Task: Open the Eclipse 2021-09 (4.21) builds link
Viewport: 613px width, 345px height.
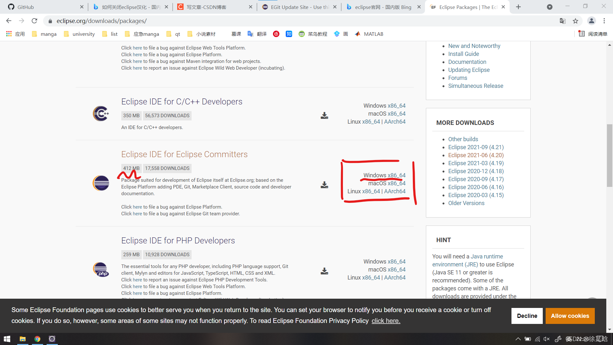Action: (476, 147)
